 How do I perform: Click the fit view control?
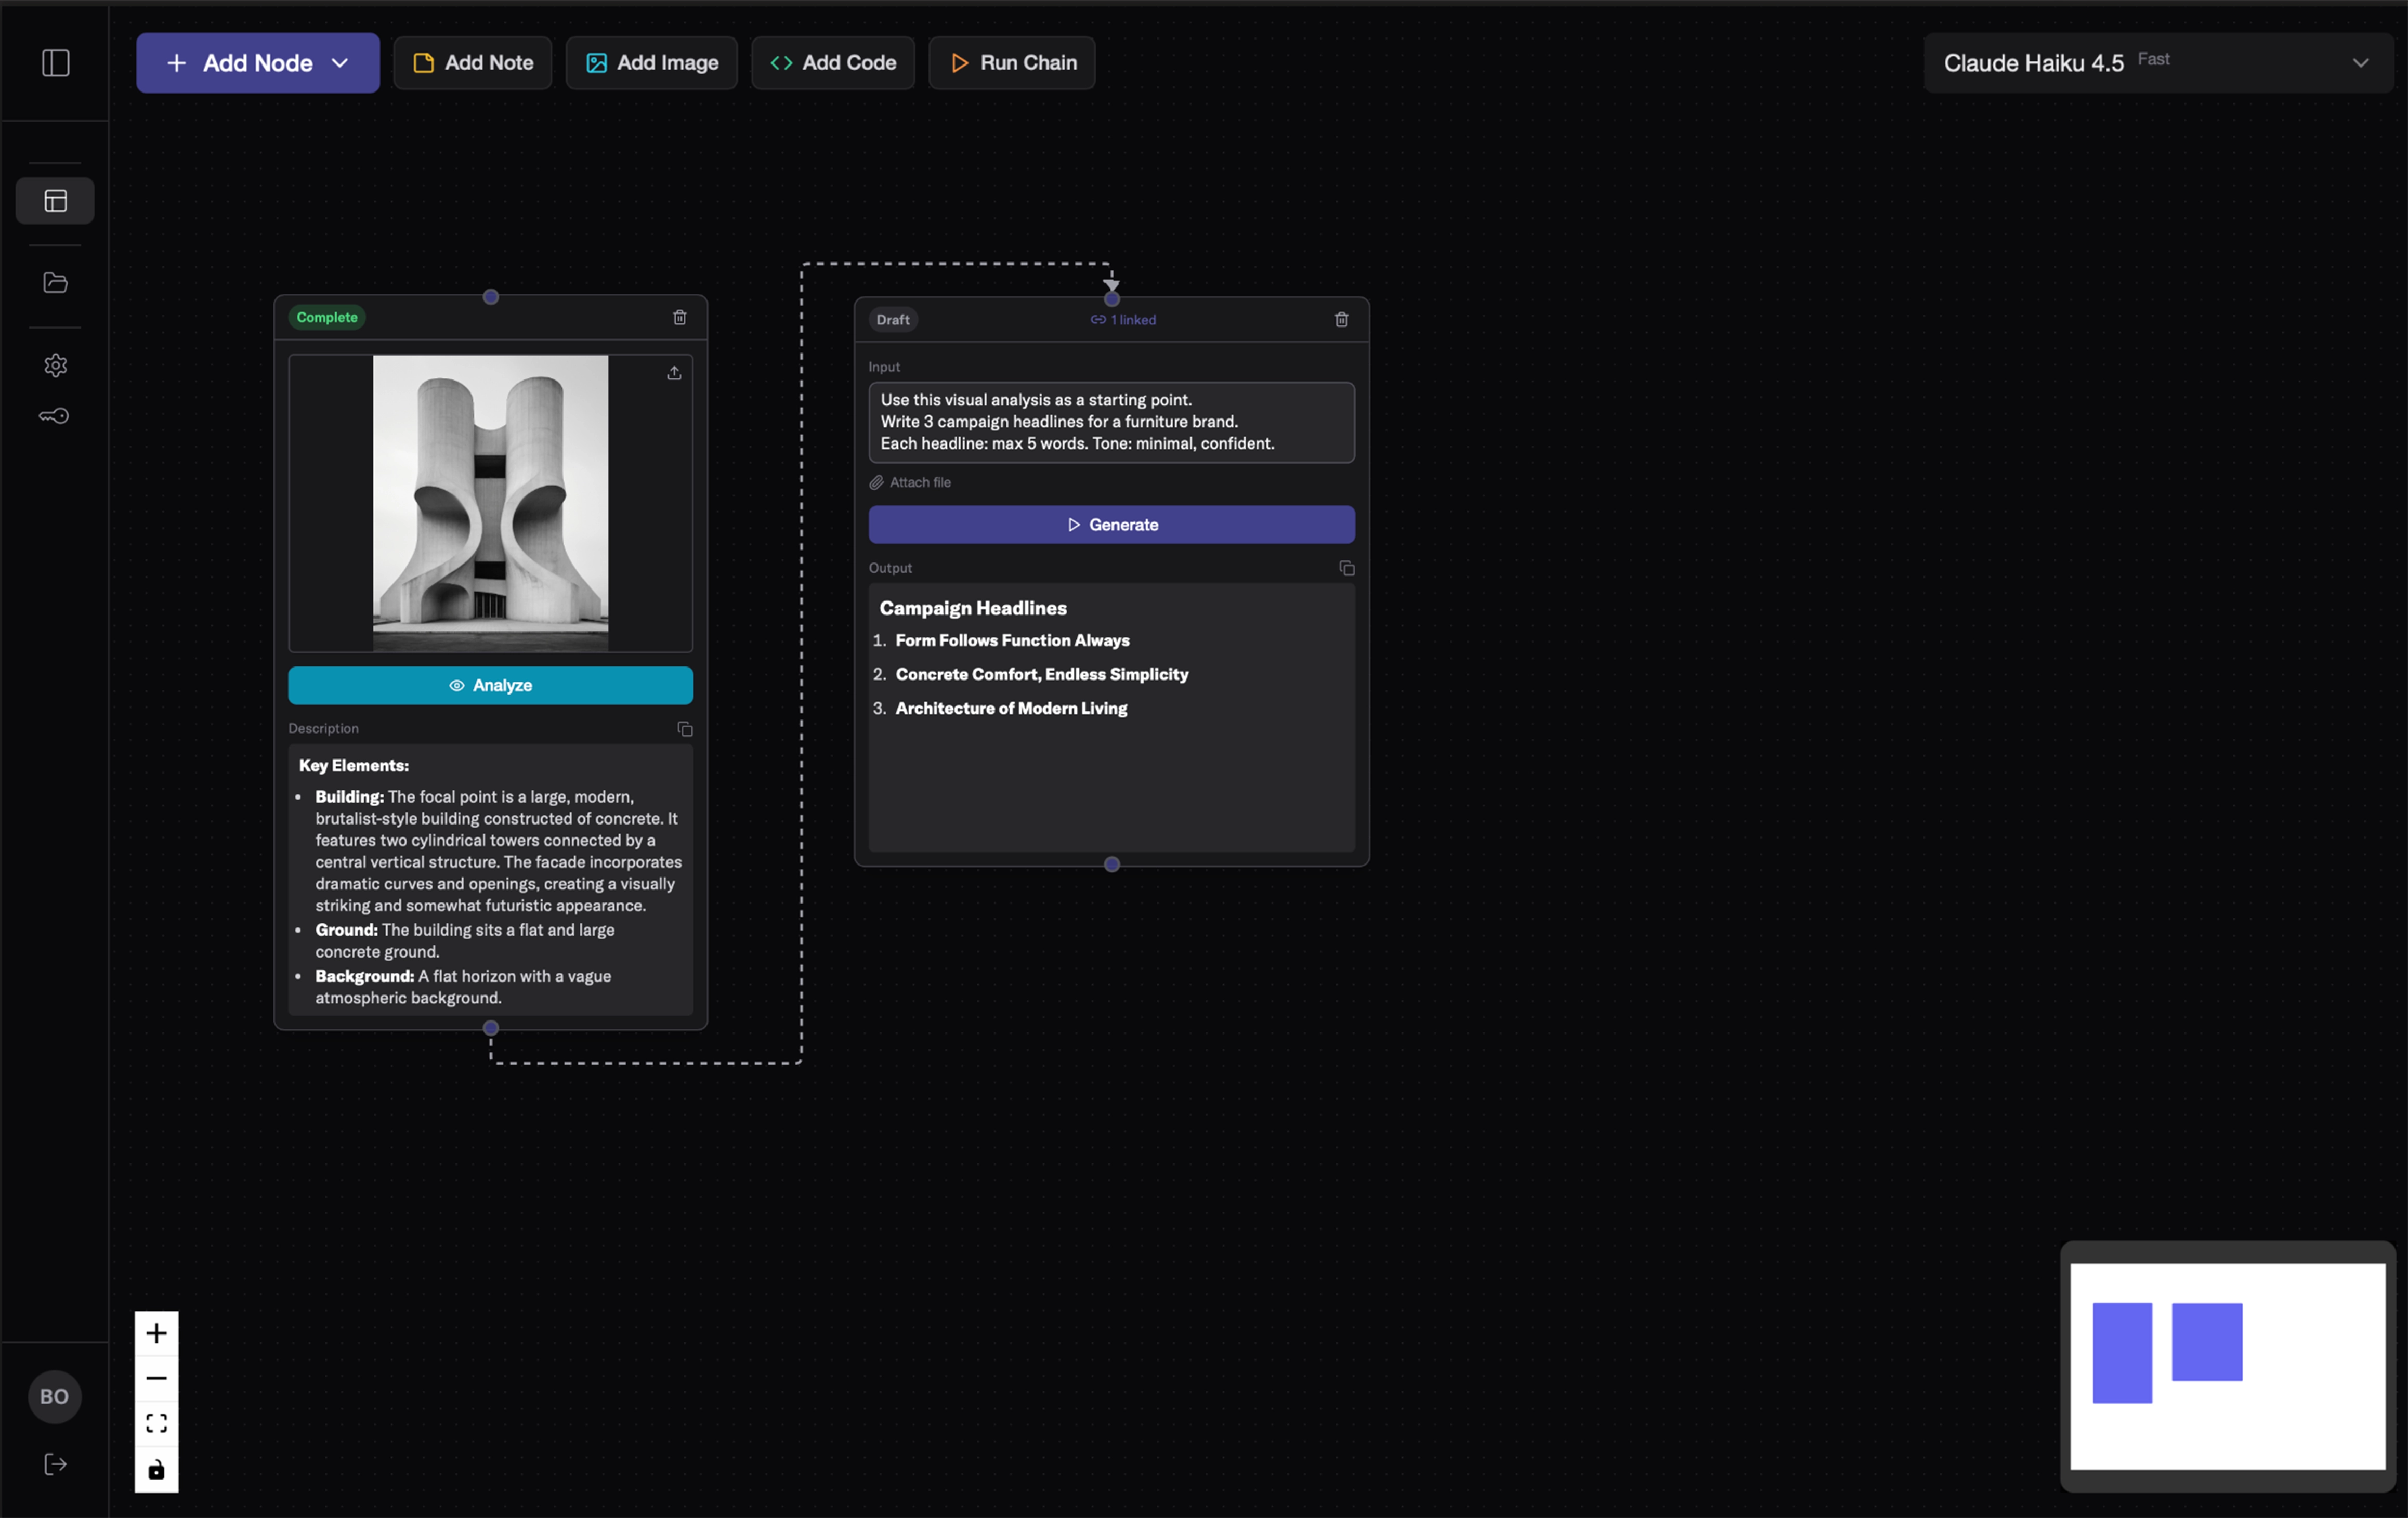(156, 1423)
